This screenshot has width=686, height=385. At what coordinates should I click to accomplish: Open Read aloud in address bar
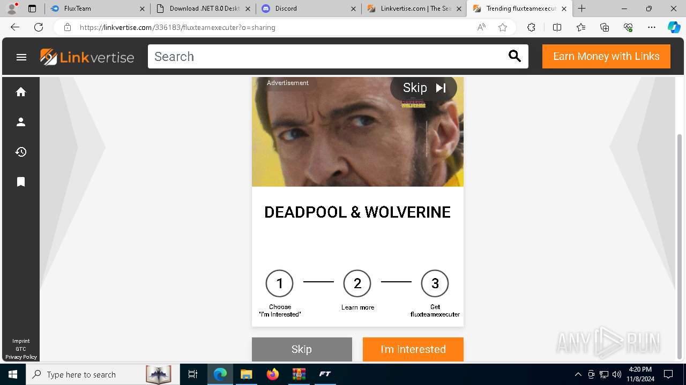[x=481, y=27]
